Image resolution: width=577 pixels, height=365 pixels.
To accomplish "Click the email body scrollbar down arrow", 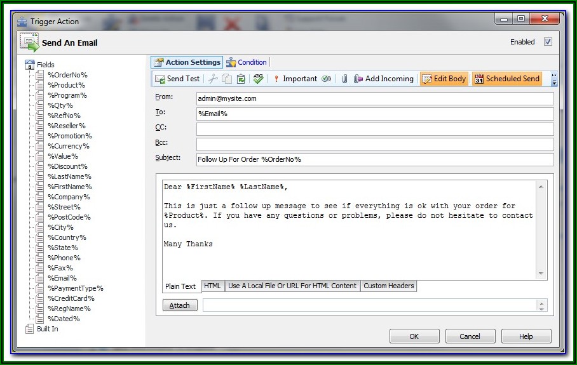I will [541, 274].
